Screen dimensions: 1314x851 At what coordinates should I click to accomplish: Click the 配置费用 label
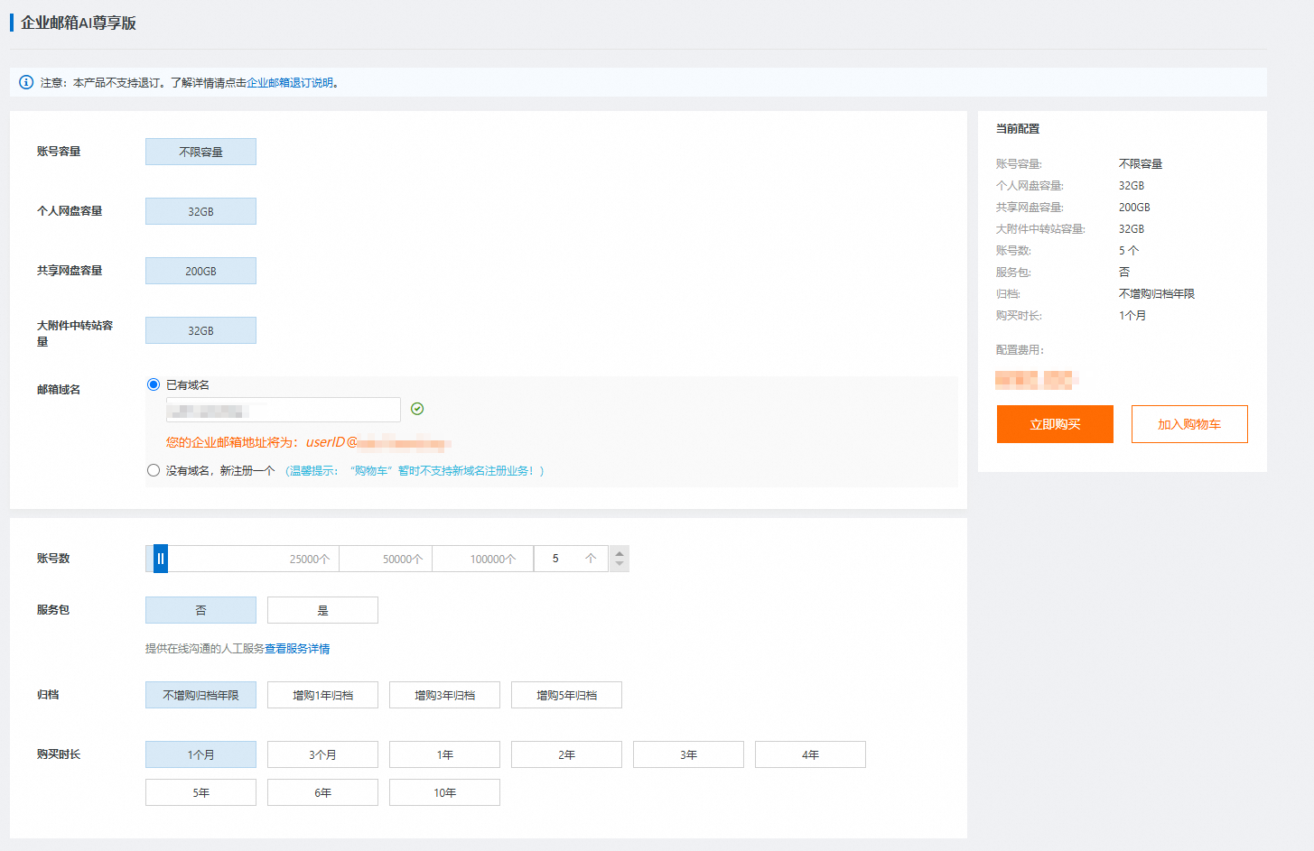pyautogui.click(x=1020, y=350)
